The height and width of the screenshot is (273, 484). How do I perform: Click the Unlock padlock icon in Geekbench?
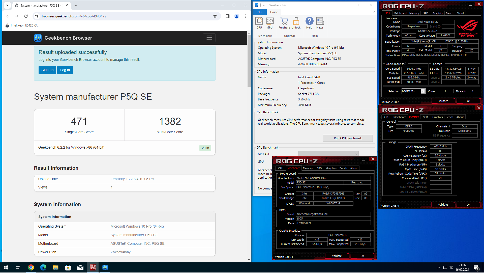point(296,23)
